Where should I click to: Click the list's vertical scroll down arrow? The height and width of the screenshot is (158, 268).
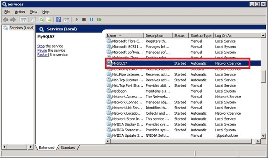pyautogui.click(x=263, y=136)
